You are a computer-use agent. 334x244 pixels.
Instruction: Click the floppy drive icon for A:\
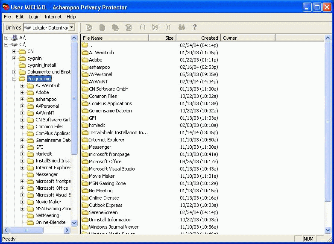click(x=14, y=38)
